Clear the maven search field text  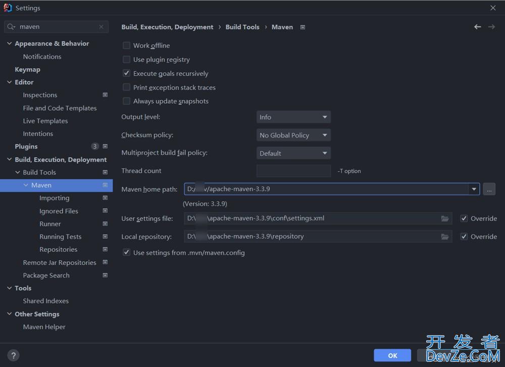click(x=101, y=27)
